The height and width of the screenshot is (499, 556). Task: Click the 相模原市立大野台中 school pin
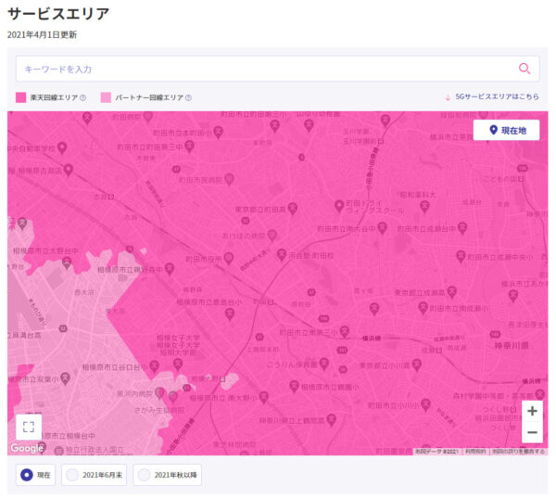click(67, 262)
